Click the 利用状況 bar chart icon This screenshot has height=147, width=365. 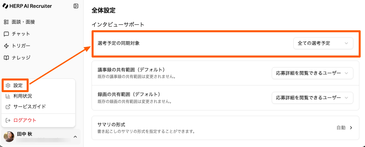tap(8, 96)
